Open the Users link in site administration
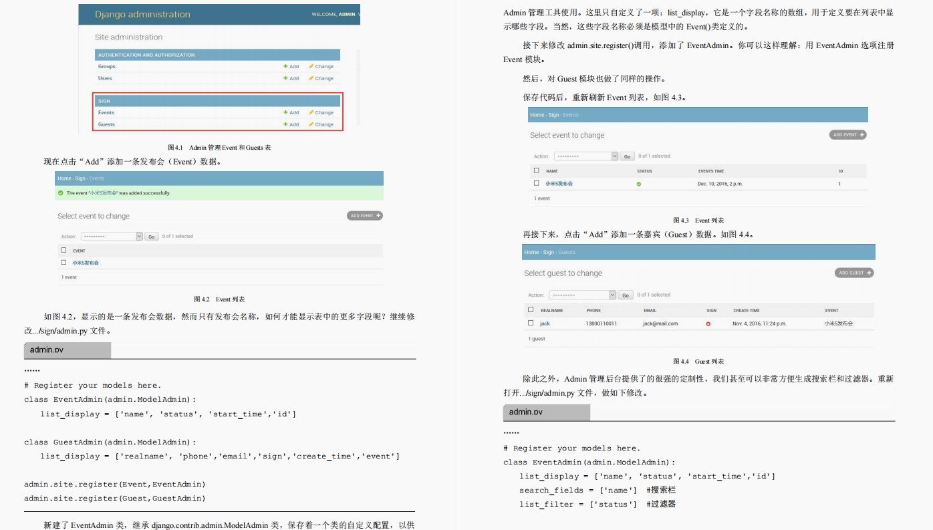 pyautogui.click(x=105, y=78)
